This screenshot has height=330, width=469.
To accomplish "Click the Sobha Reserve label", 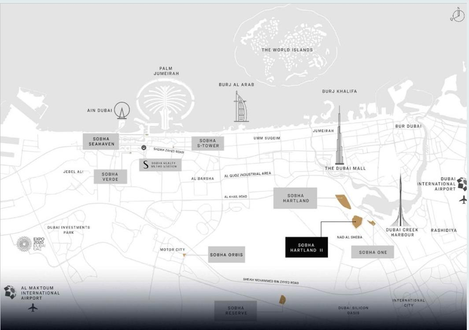I will pyautogui.click(x=236, y=311).
